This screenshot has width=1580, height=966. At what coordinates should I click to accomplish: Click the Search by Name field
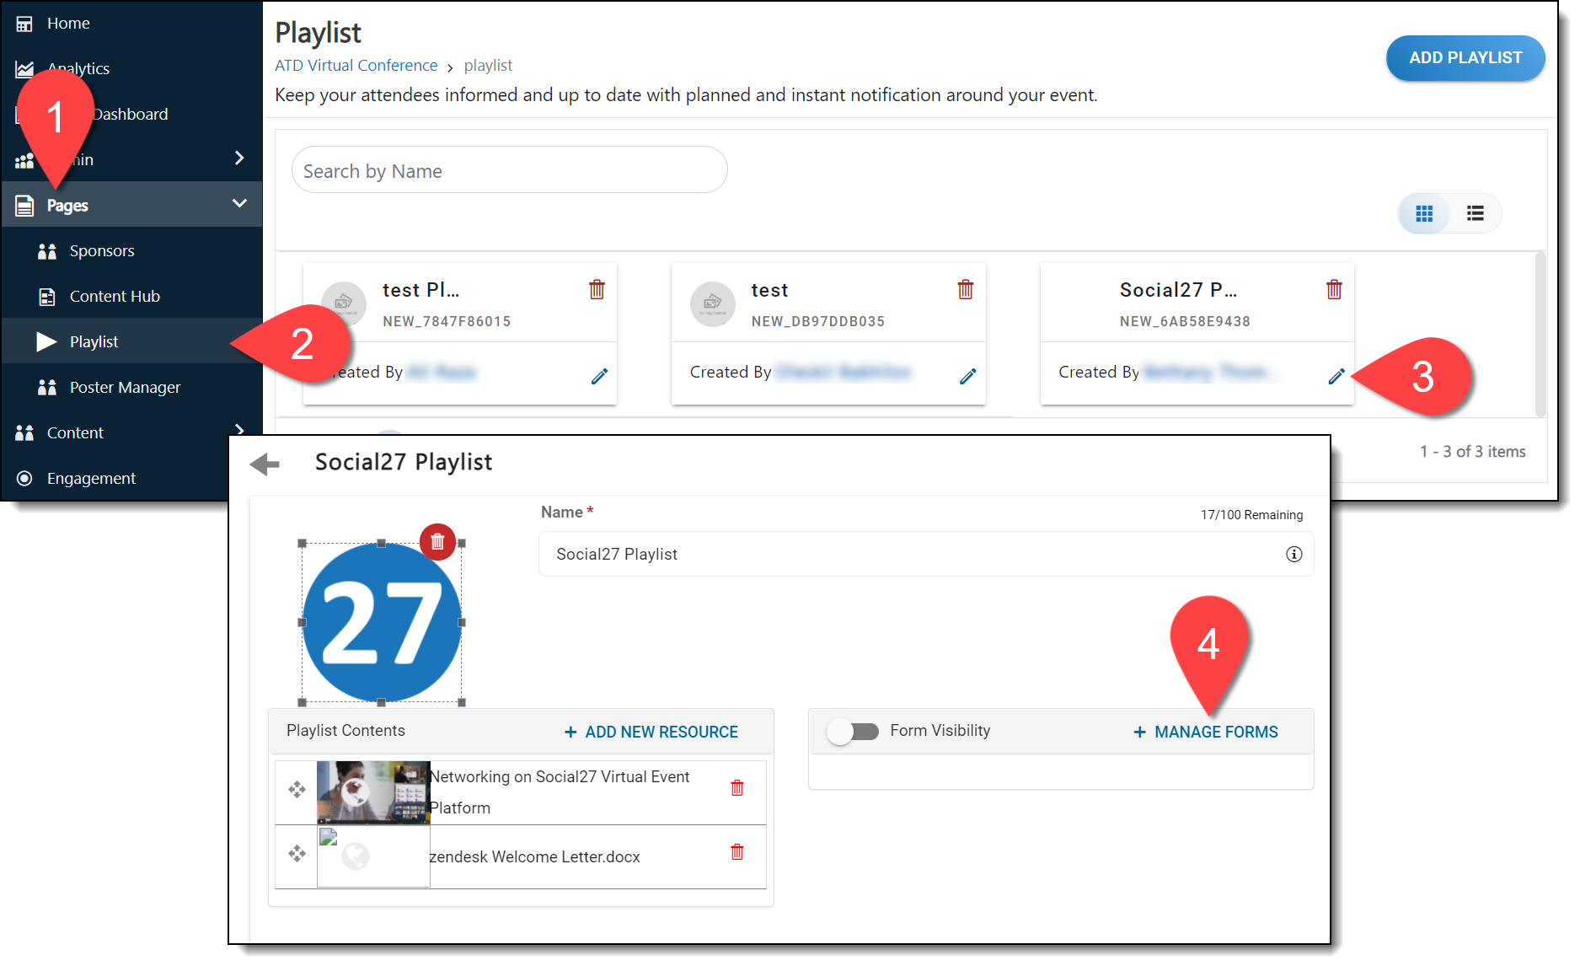[x=509, y=171]
